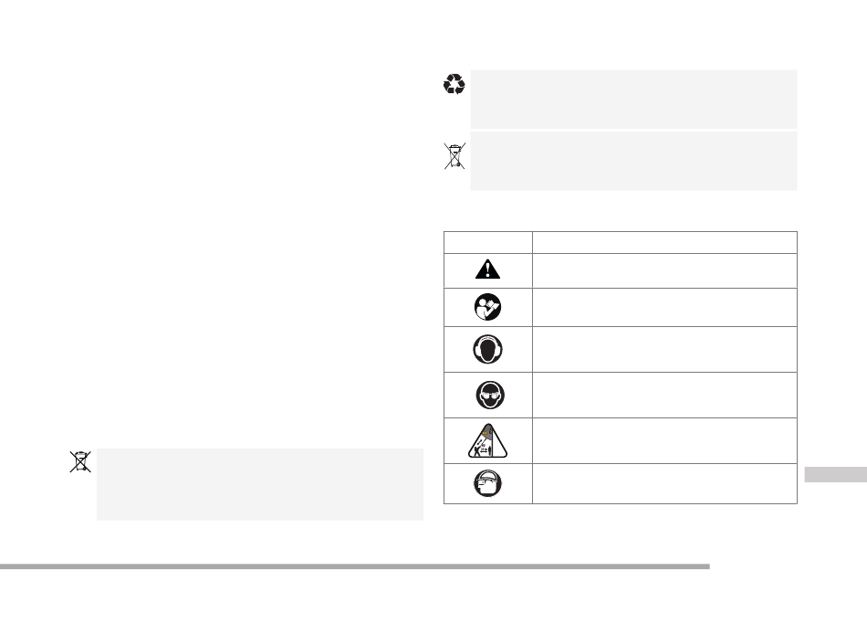Image resolution: width=867 pixels, height=623 pixels.
Task: Click the recycling arrows symbol
Action: pos(454,84)
